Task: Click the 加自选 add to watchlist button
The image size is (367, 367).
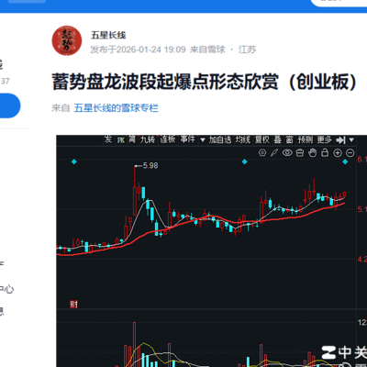Action: (220, 139)
